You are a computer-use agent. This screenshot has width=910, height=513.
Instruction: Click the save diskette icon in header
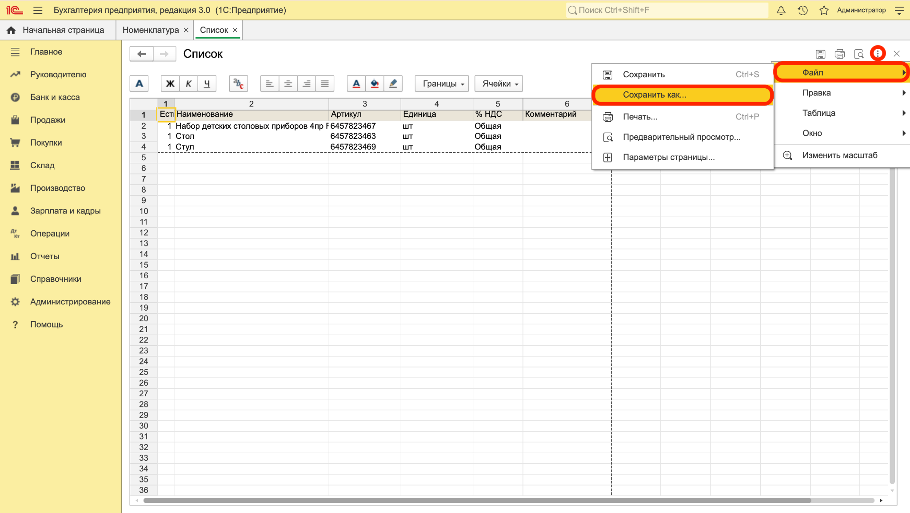pos(820,54)
